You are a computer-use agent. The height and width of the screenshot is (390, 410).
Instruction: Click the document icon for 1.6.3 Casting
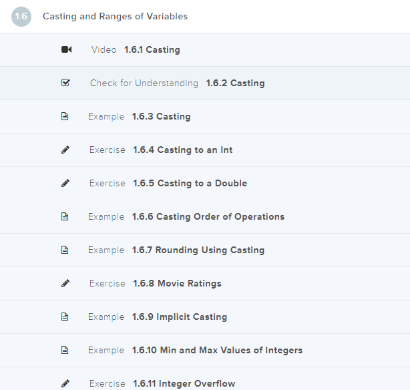coord(65,116)
